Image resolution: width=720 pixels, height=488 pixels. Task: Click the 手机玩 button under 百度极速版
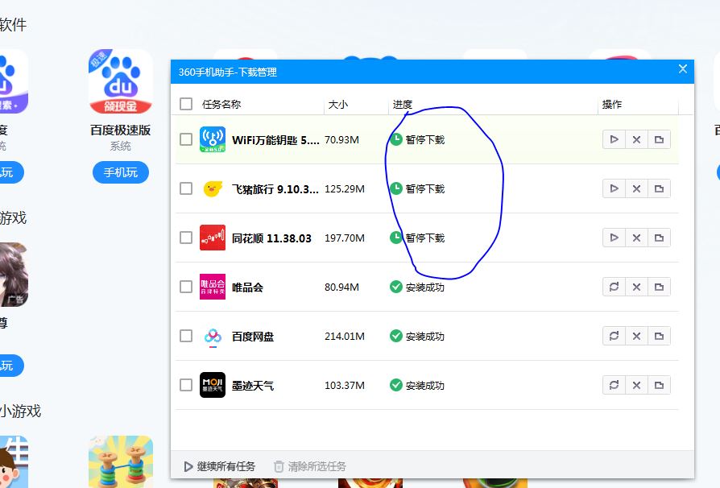coord(120,172)
